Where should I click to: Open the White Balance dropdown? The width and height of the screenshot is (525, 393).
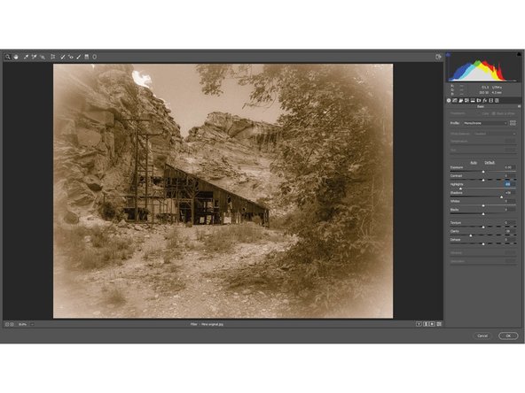(495, 134)
